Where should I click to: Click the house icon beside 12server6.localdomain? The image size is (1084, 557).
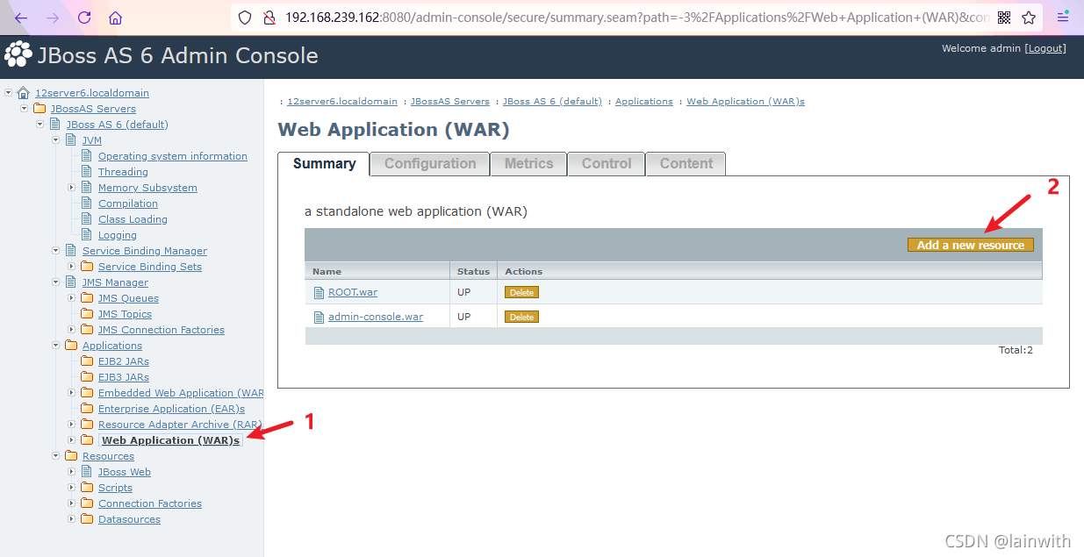click(24, 93)
